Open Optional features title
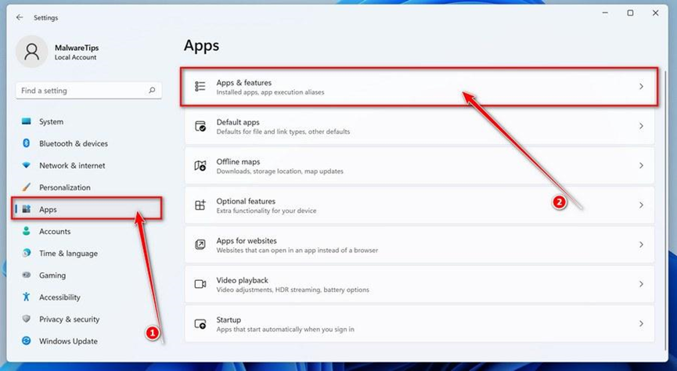Viewport: 677px width, 371px height. tap(246, 201)
